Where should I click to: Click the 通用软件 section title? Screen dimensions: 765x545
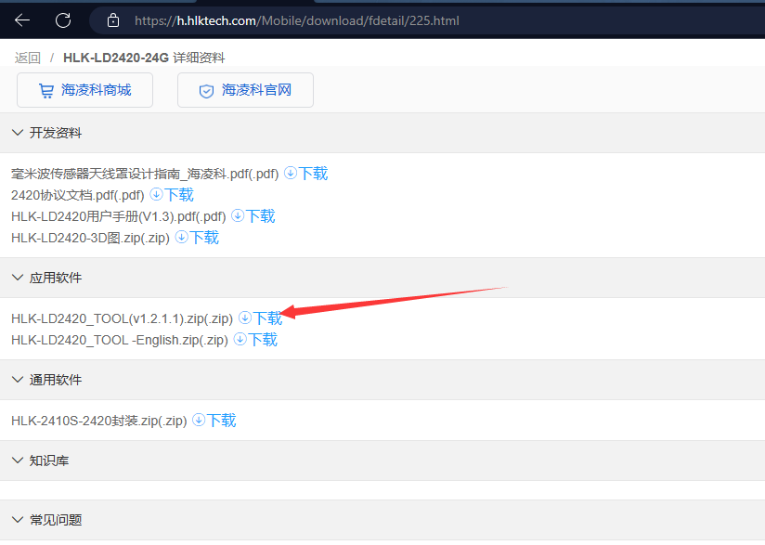pyautogui.click(x=56, y=380)
